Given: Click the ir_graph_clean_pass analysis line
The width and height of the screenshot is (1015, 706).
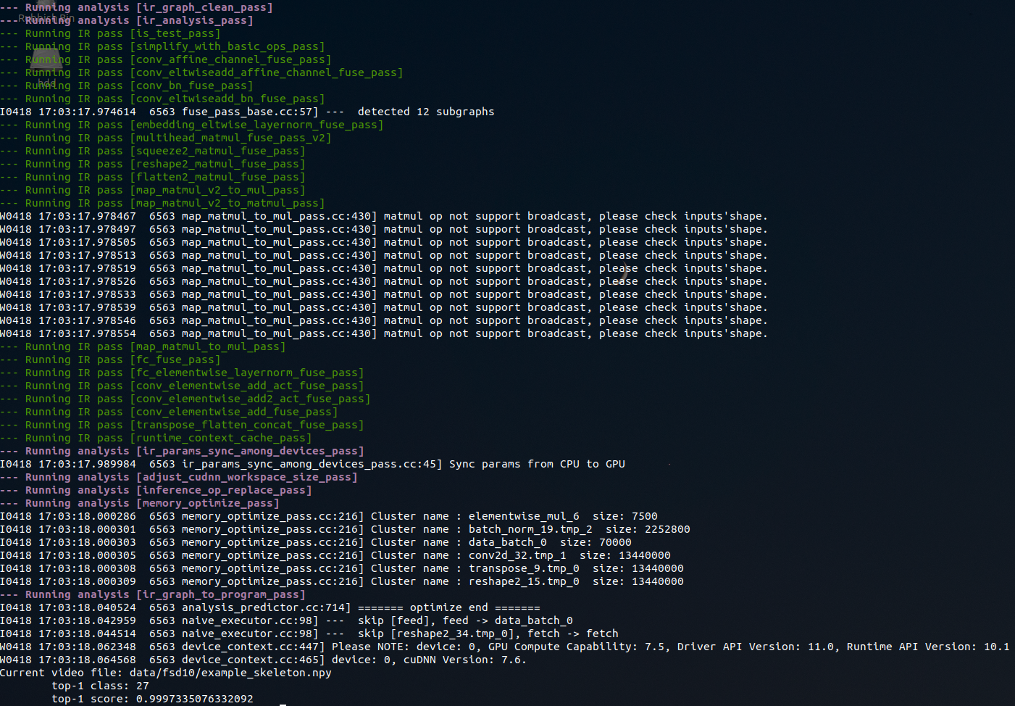Looking at the screenshot, I should (138, 7).
